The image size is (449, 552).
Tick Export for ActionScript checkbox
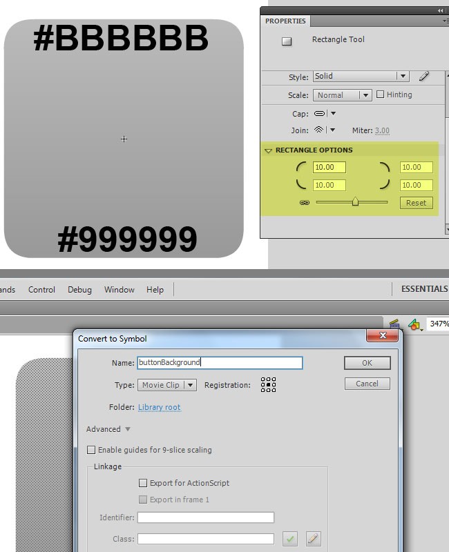coord(143,483)
